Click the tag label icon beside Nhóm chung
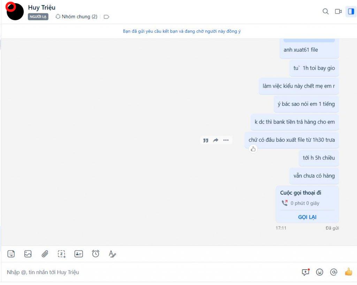This screenshot has width=357, height=285. click(106, 17)
